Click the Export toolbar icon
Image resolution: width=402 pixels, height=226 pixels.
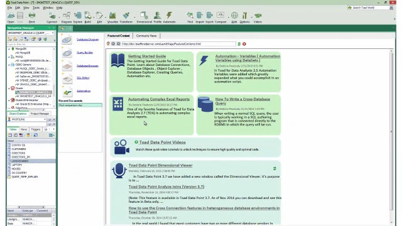pos(209,16)
